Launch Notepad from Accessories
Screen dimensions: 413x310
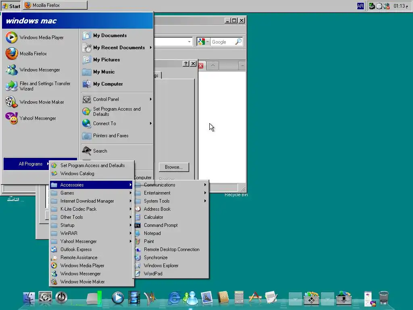pyautogui.click(x=171, y=233)
